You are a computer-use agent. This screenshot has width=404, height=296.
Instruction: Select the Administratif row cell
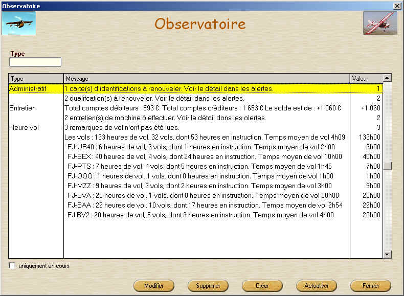click(36, 88)
